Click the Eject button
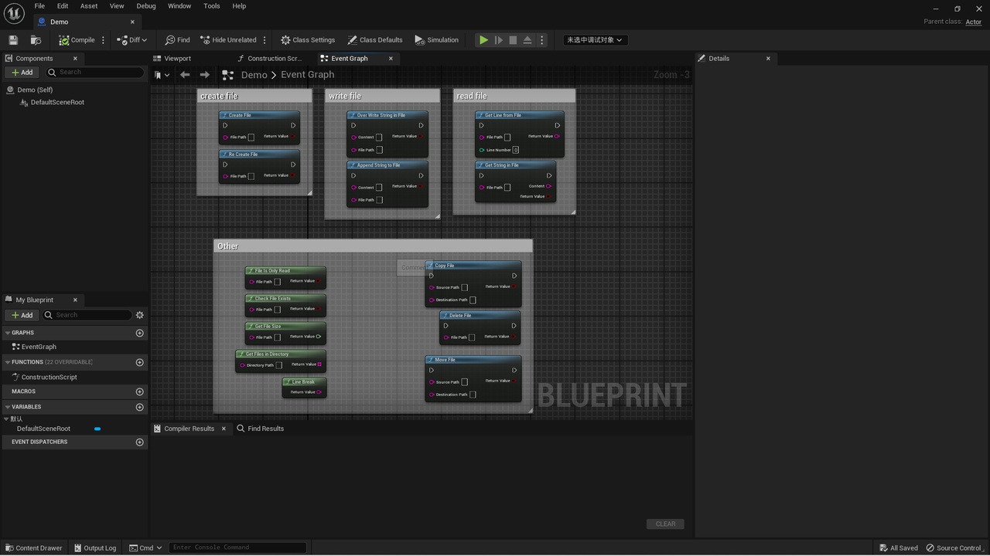This screenshot has width=990, height=556. [x=527, y=40]
